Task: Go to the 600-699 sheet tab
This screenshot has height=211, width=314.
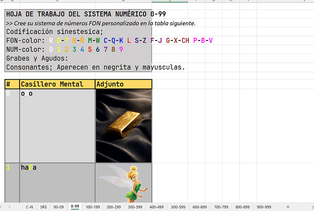Action: pos(200,207)
